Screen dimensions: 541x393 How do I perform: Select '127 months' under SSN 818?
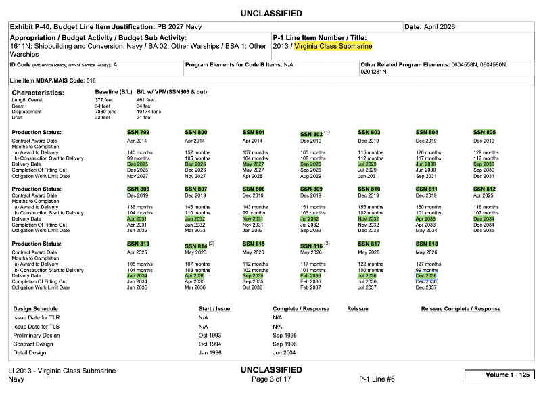coord(428,264)
